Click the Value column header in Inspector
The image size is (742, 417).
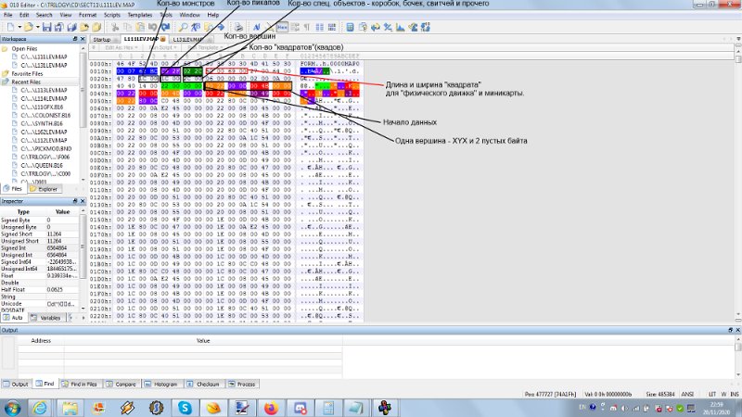[x=62, y=212]
